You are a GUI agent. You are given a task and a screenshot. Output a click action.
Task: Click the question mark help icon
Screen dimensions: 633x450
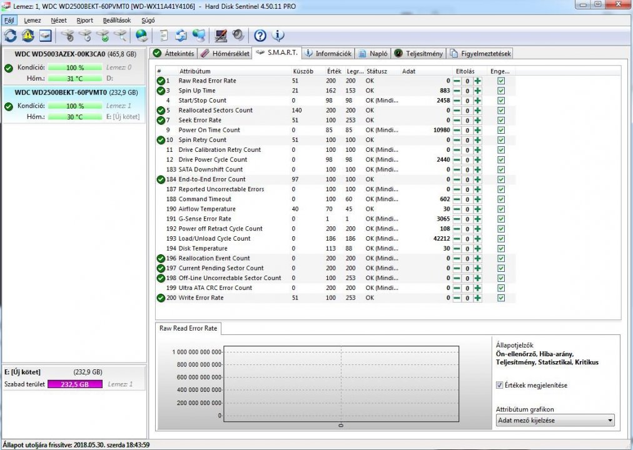(260, 36)
